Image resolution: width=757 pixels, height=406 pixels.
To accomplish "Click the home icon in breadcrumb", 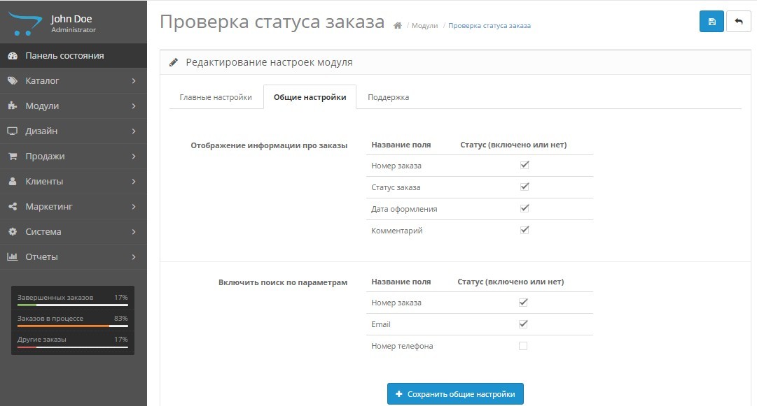I will [x=397, y=26].
